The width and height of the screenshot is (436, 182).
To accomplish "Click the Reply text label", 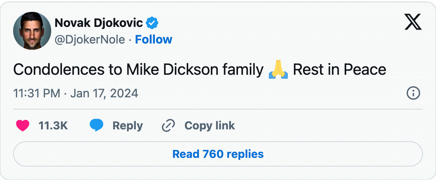I will point(127,126).
